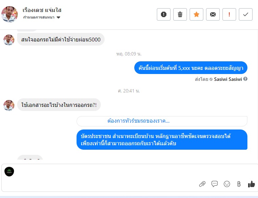Send a thumbs-up like
258x198 pixels.
[x=252, y=184]
